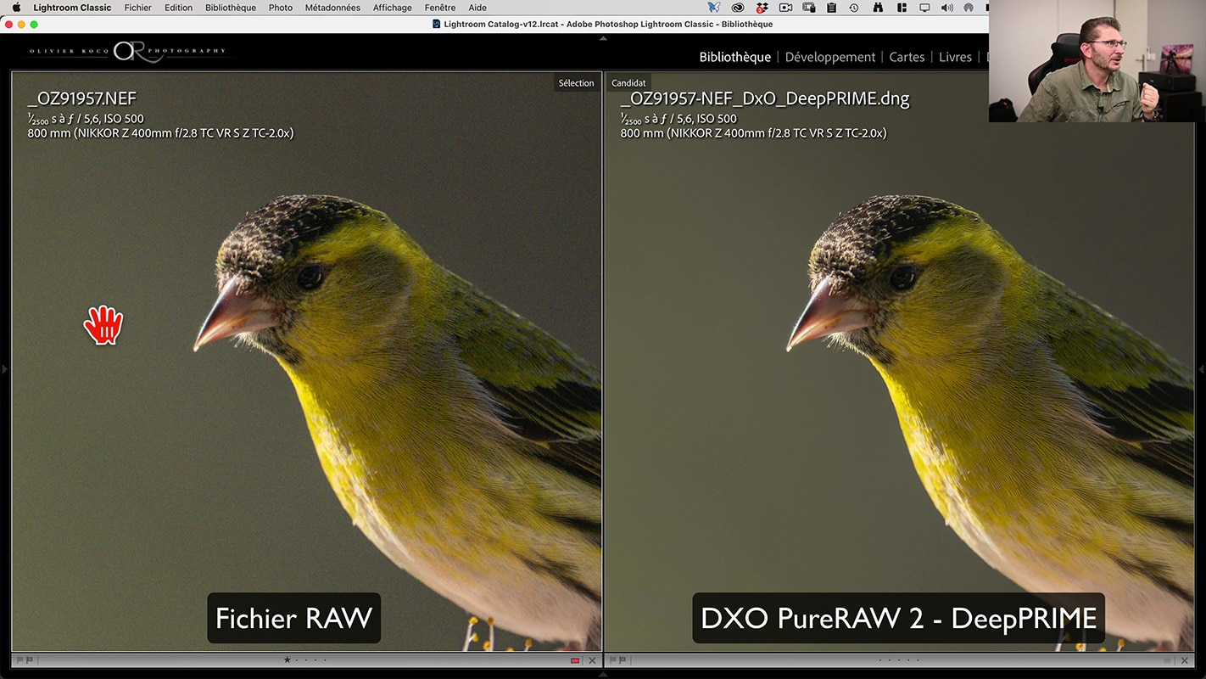The height and width of the screenshot is (679, 1206).
Task: Click the AirDrop icon in menu bar
Action: pyautogui.click(x=969, y=8)
